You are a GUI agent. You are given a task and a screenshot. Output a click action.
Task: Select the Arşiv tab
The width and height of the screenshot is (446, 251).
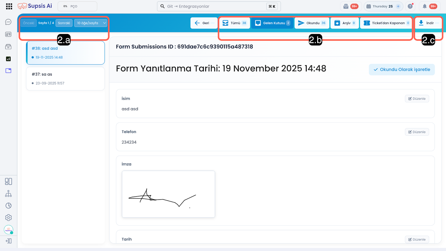click(x=345, y=23)
